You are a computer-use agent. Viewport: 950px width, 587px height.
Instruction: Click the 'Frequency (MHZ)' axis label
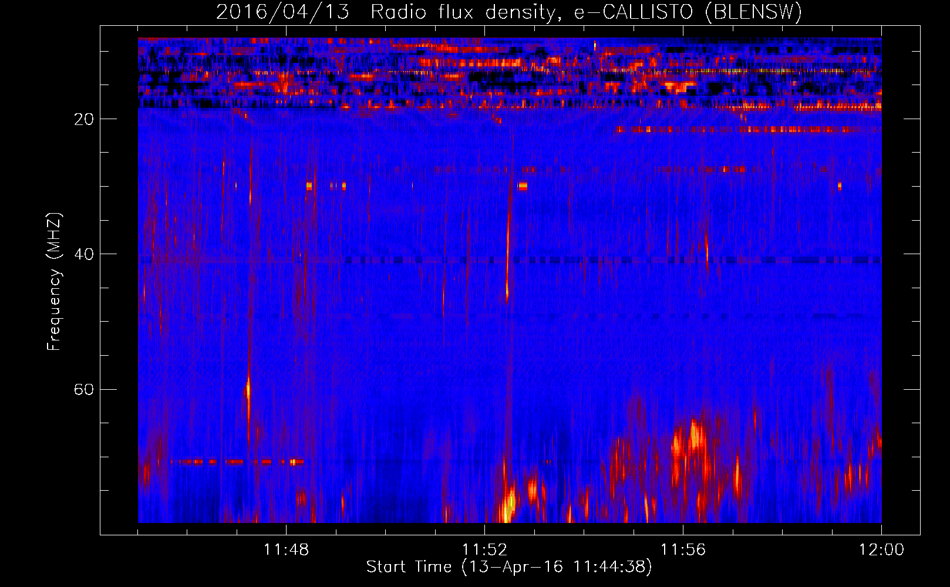coord(54,282)
